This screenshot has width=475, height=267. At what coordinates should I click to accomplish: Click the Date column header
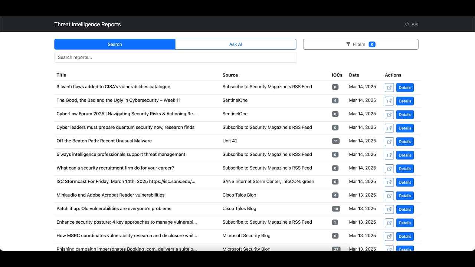coord(354,75)
